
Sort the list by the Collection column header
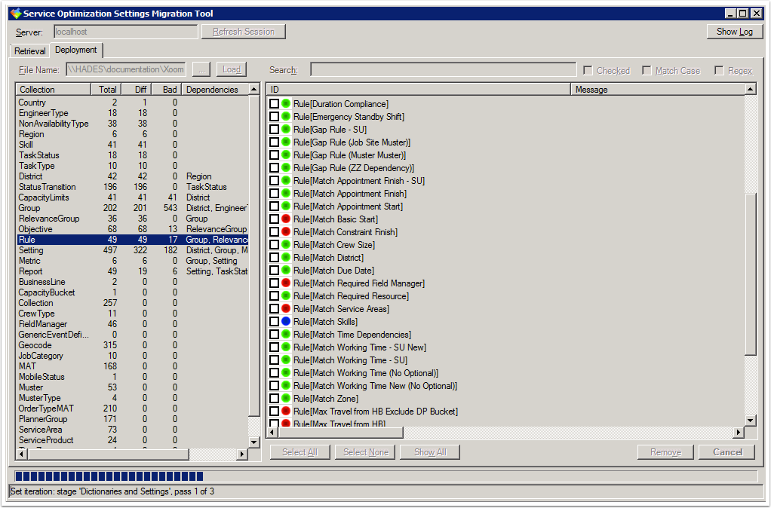[x=53, y=90]
